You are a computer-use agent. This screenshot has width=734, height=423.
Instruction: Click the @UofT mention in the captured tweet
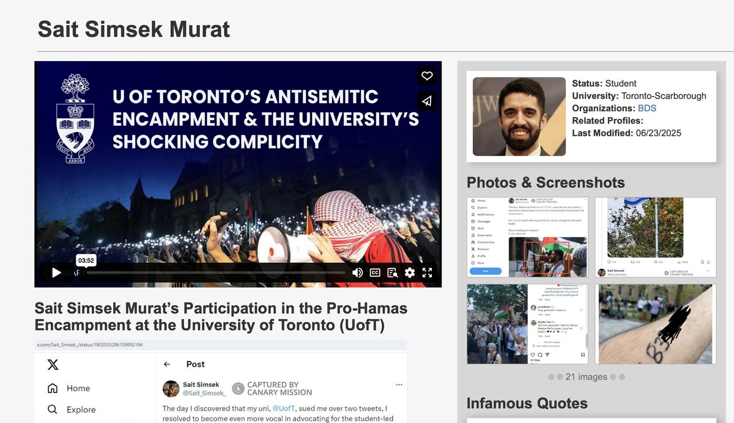pyautogui.click(x=284, y=408)
